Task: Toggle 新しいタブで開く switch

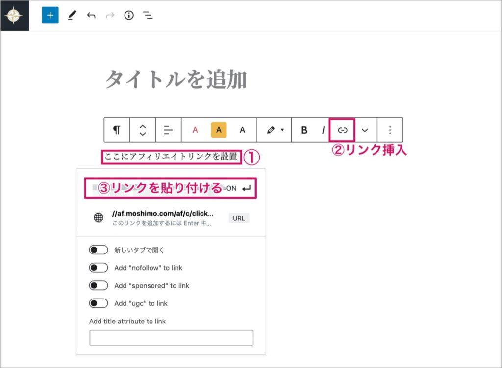Action: (99, 250)
